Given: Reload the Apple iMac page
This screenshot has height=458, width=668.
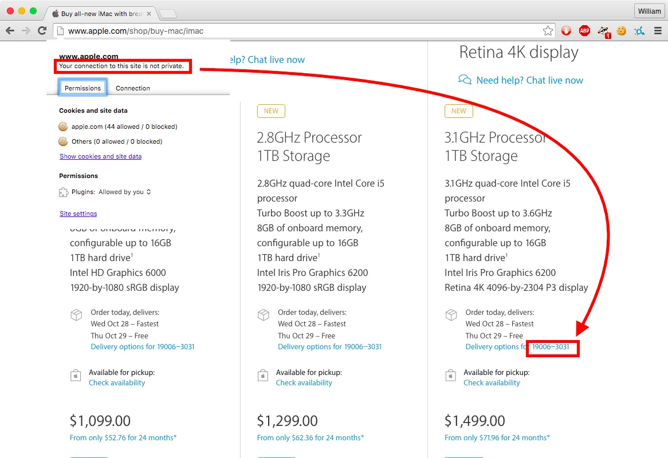Looking at the screenshot, I should pyautogui.click(x=42, y=31).
